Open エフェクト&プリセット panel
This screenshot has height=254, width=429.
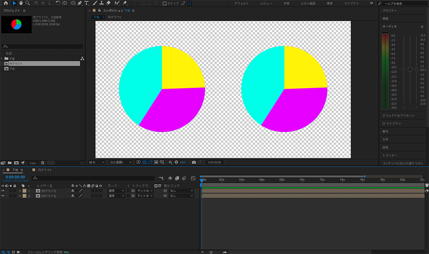point(399,116)
